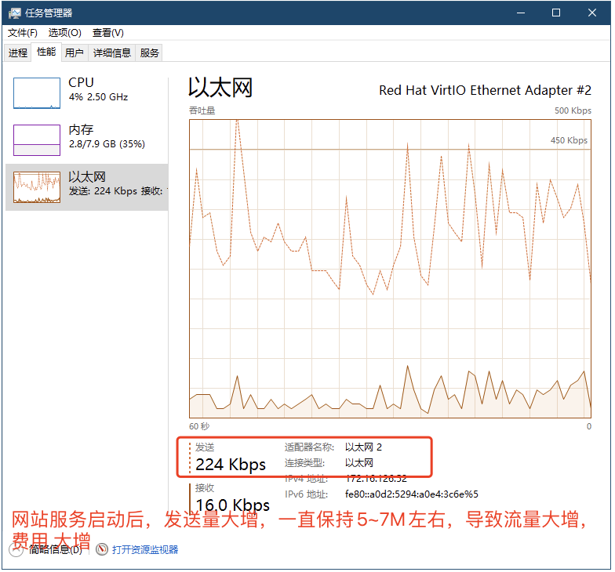The width and height of the screenshot is (615, 572).
Task: Click the dotted 发送 legend line
Action: [190, 457]
